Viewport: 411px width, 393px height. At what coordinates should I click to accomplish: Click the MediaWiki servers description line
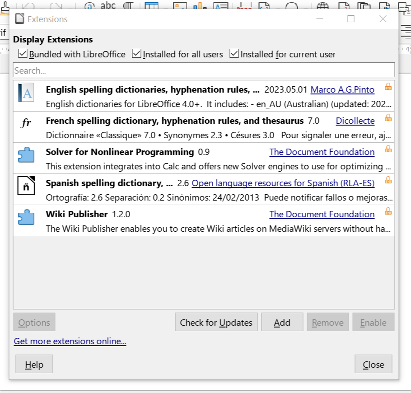(218, 229)
